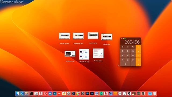The height and width of the screenshot is (97, 172).
Task: Click the equals key in Calculator
Action: click(138, 64)
